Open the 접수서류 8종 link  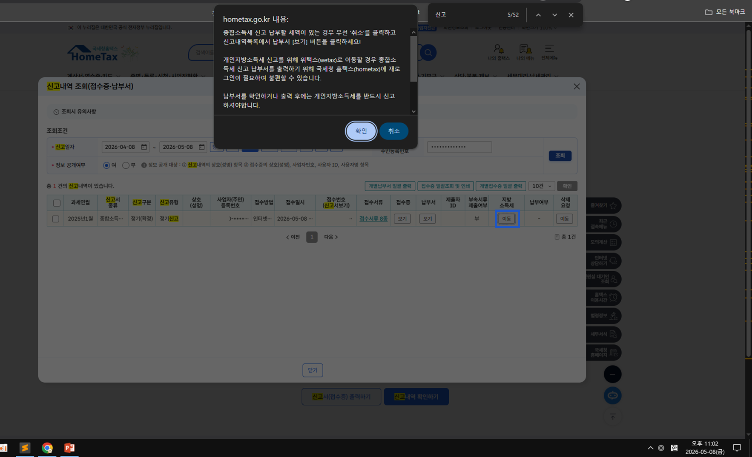(x=373, y=219)
